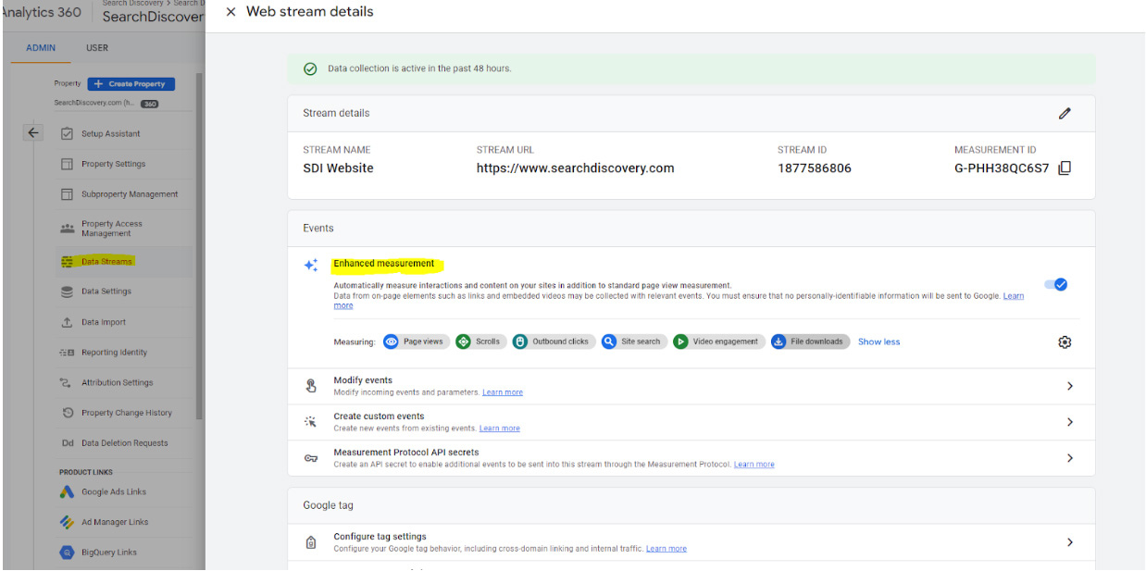Click Show less link
The image size is (1146, 571).
click(x=878, y=341)
